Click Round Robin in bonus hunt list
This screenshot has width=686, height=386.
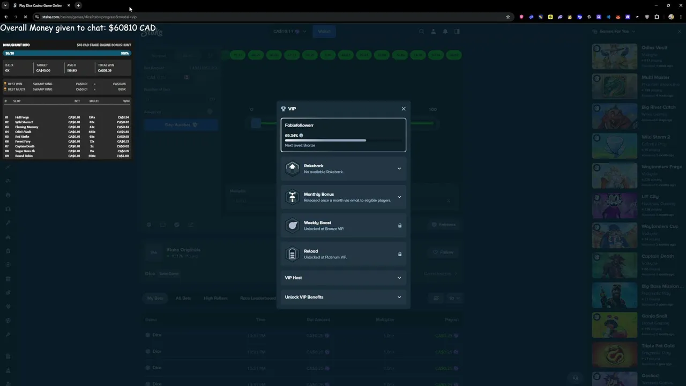tap(24, 156)
